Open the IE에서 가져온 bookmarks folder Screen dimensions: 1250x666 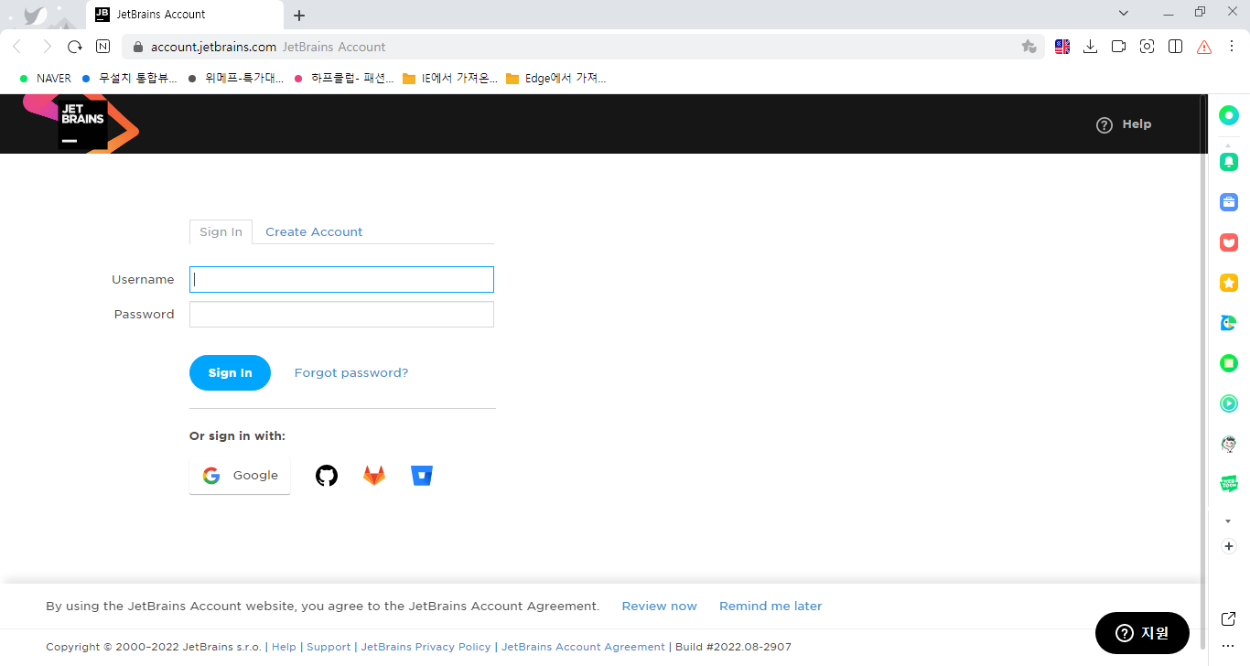450,79
